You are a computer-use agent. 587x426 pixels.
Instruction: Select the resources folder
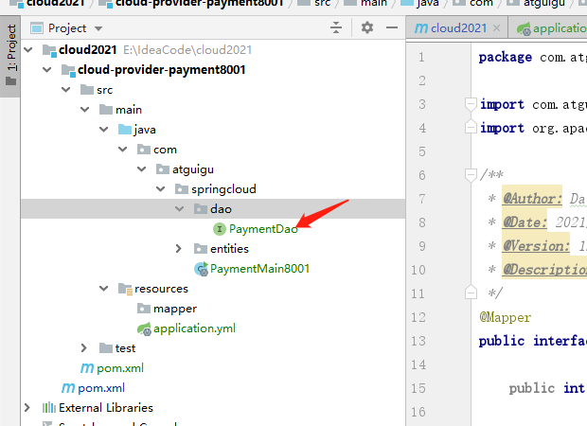coord(161,289)
